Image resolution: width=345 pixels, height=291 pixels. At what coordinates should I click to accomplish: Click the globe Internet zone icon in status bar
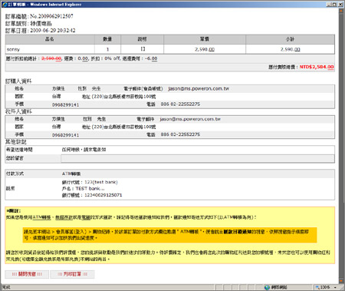tap(268, 287)
